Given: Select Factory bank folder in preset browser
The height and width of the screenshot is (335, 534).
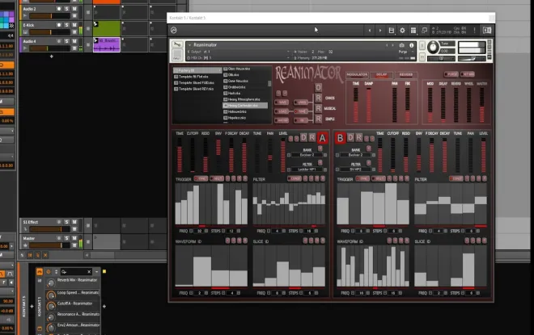Looking at the screenshot, I should (197, 70).
